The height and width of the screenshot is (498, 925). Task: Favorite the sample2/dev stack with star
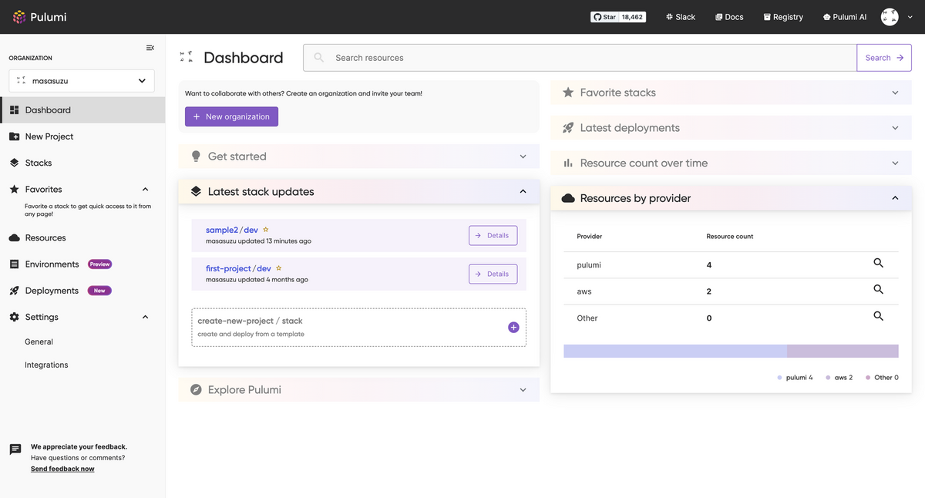(266, 230)
